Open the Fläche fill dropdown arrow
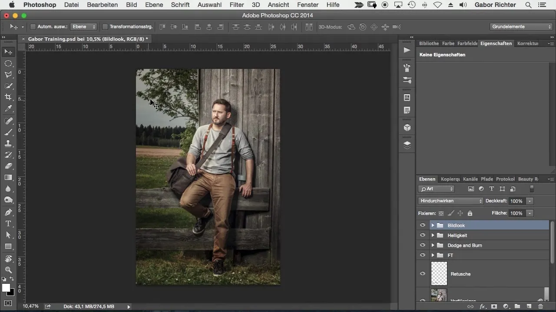 tap(530, 213)
